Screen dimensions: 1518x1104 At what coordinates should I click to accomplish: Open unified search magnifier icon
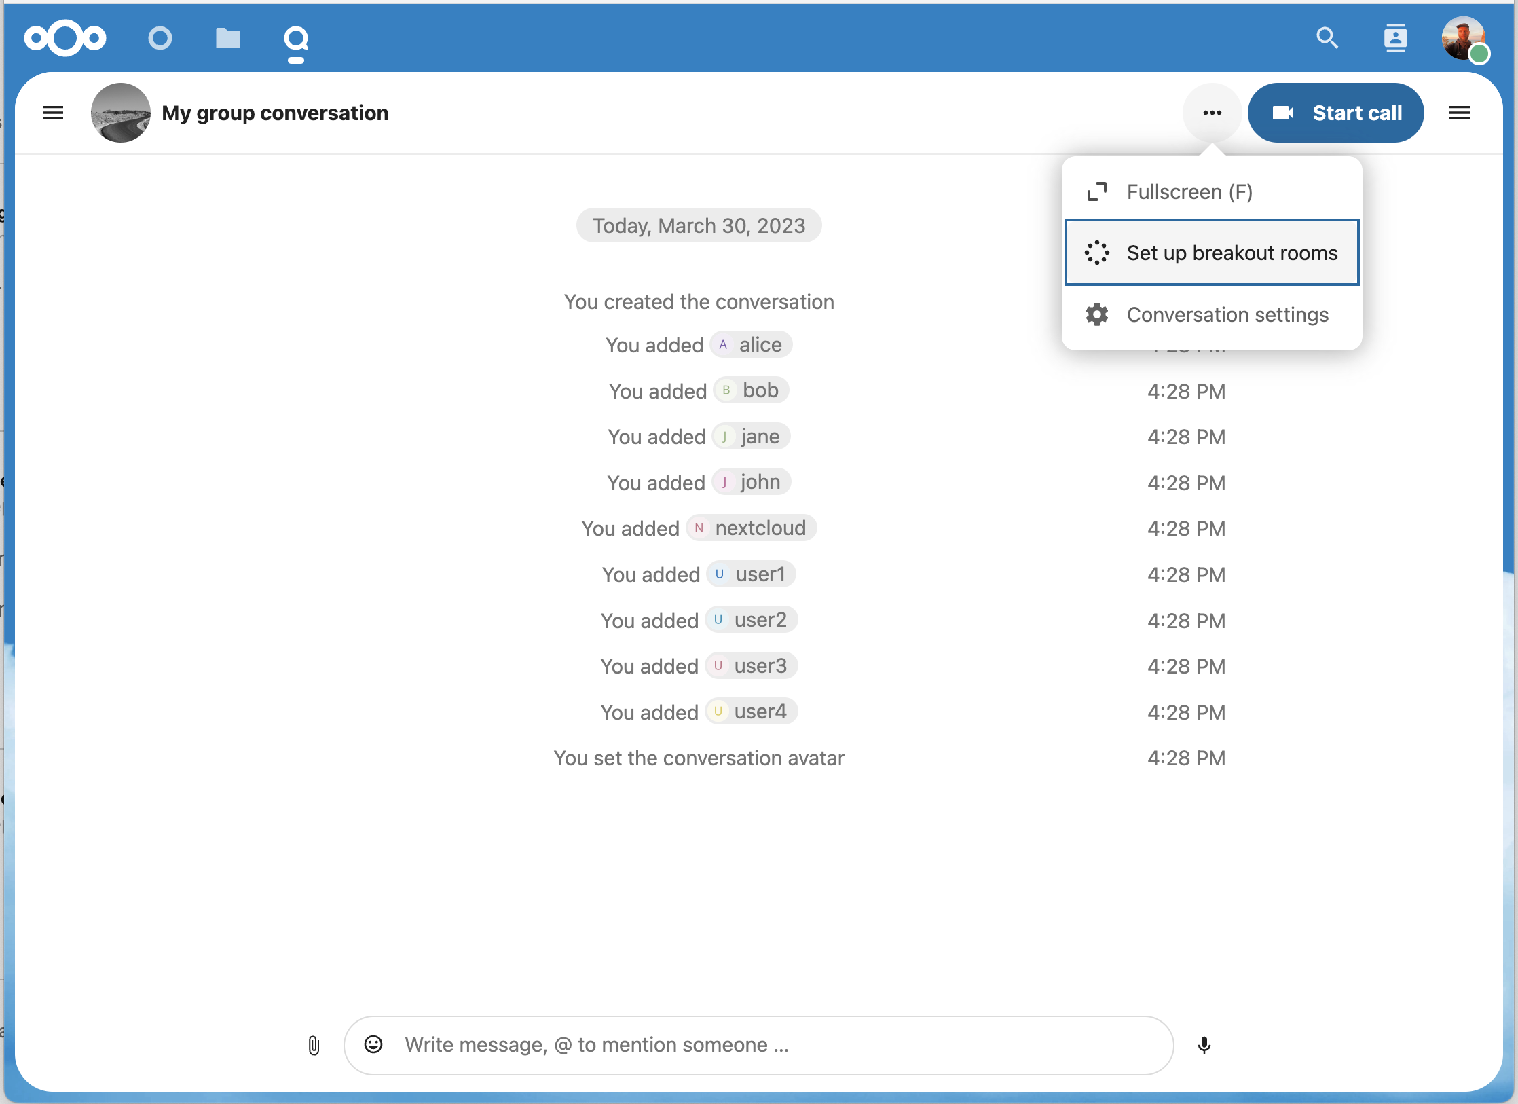tap(1327, 38)
